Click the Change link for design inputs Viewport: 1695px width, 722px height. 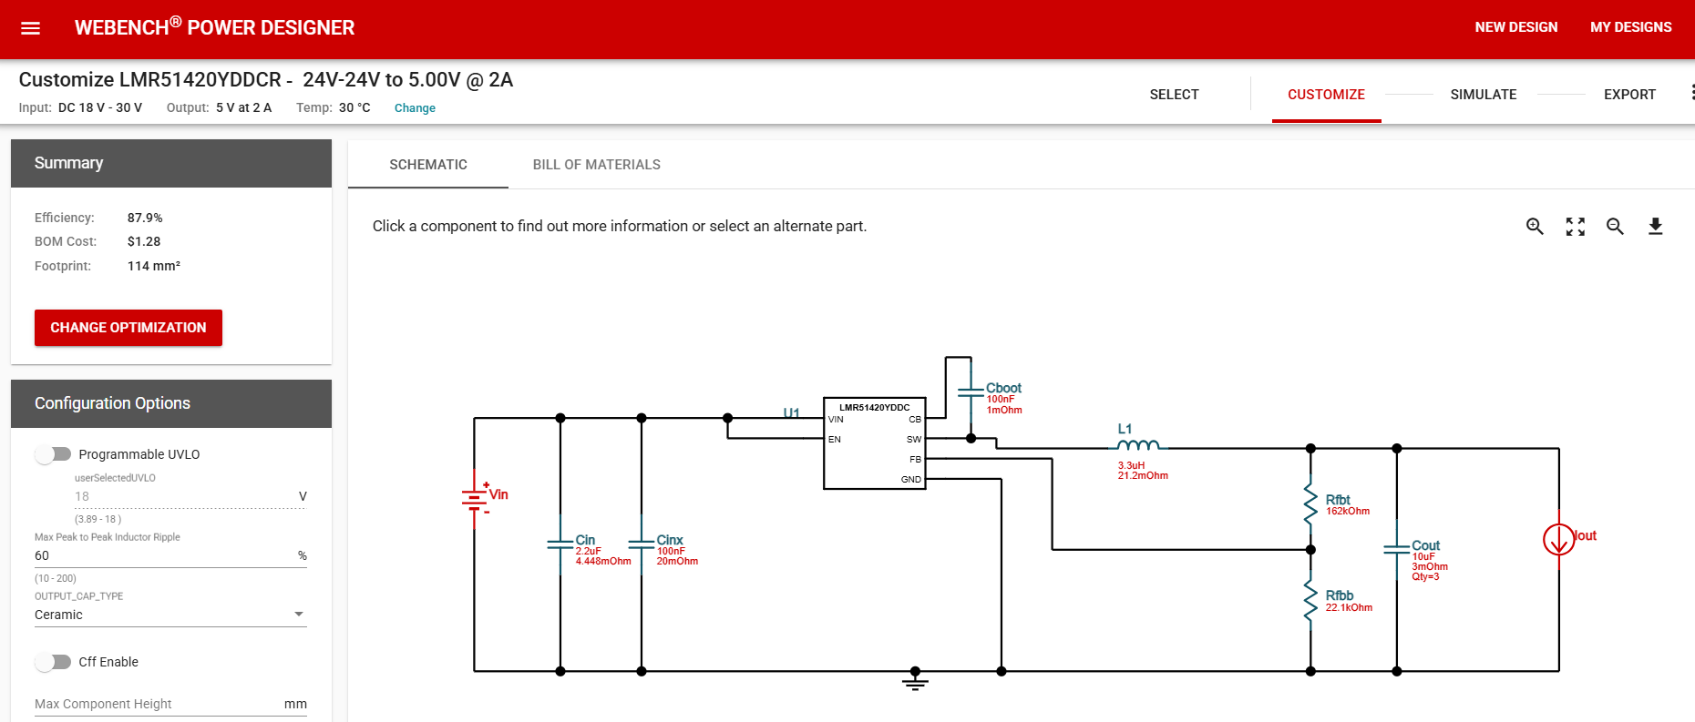tap(415, 108)
